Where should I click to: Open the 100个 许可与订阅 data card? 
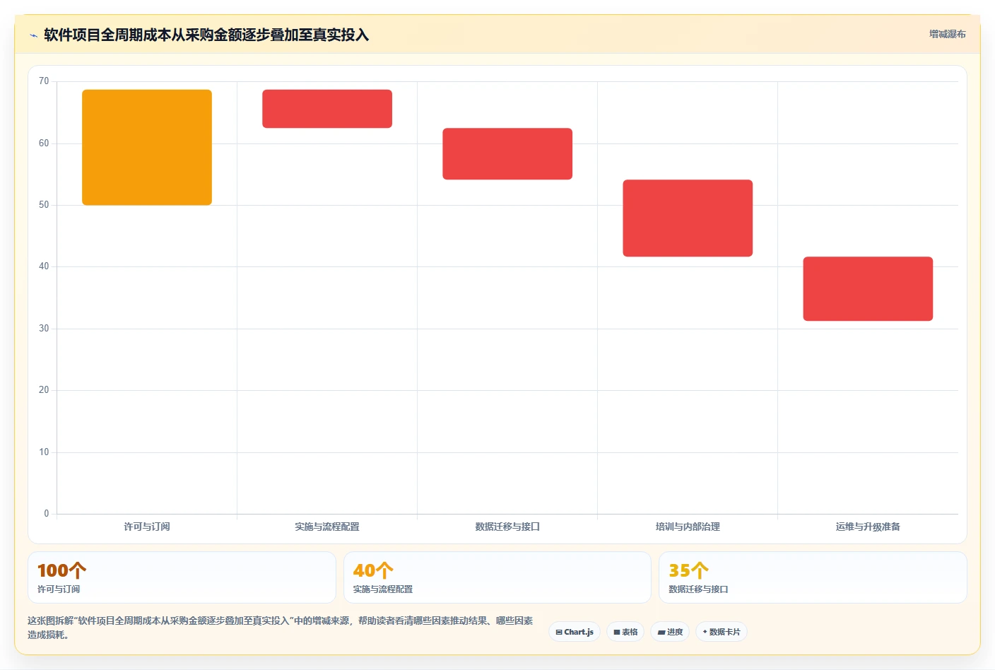182,577
